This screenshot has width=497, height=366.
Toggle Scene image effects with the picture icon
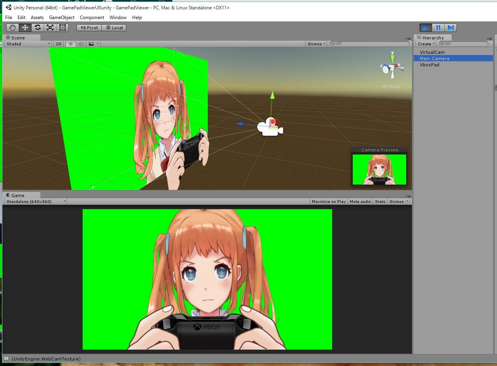coord(91,44)
